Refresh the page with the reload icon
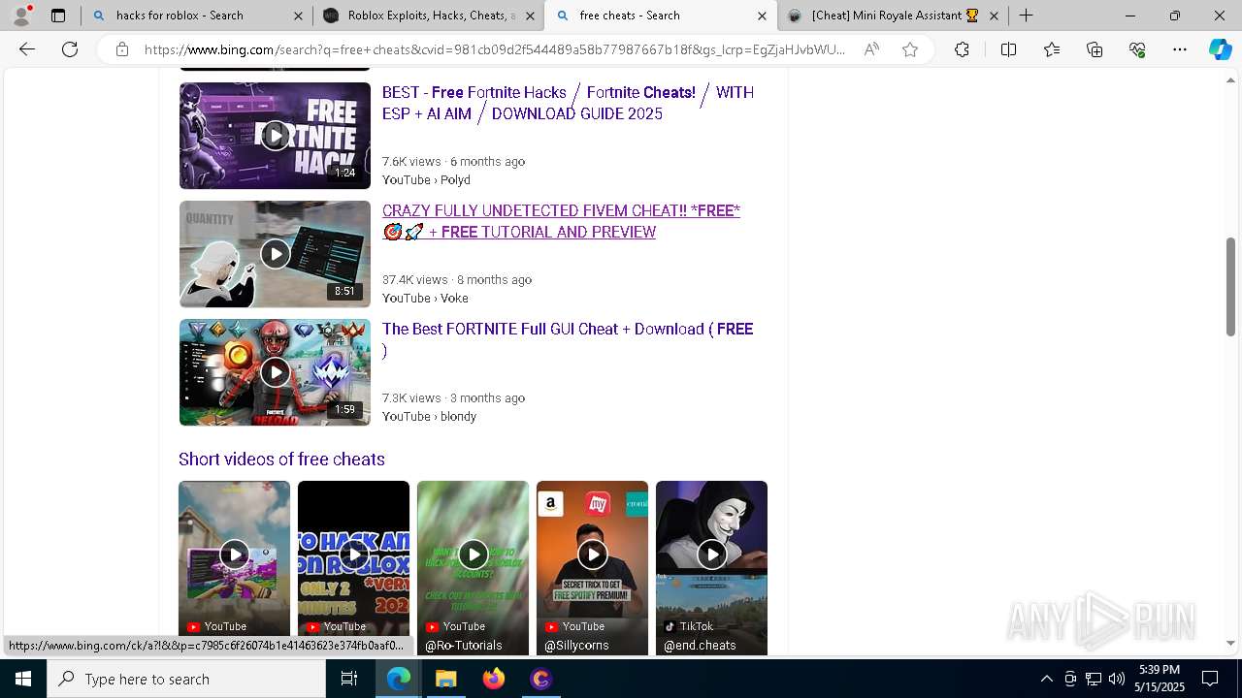Screen dimensions: 1242x698 click(x=70, y=49)
